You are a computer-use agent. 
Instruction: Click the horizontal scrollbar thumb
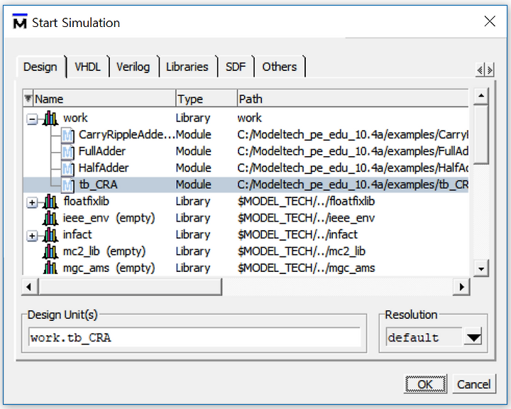pyautogui.click(x=130, y=287)
